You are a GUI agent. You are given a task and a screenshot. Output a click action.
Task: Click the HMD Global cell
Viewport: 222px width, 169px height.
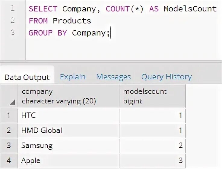coord(68,131)
